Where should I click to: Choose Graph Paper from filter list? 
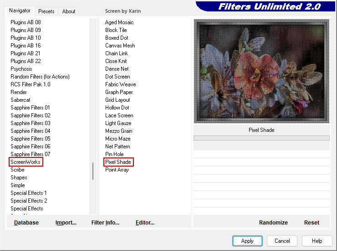[x=119, y=92]
